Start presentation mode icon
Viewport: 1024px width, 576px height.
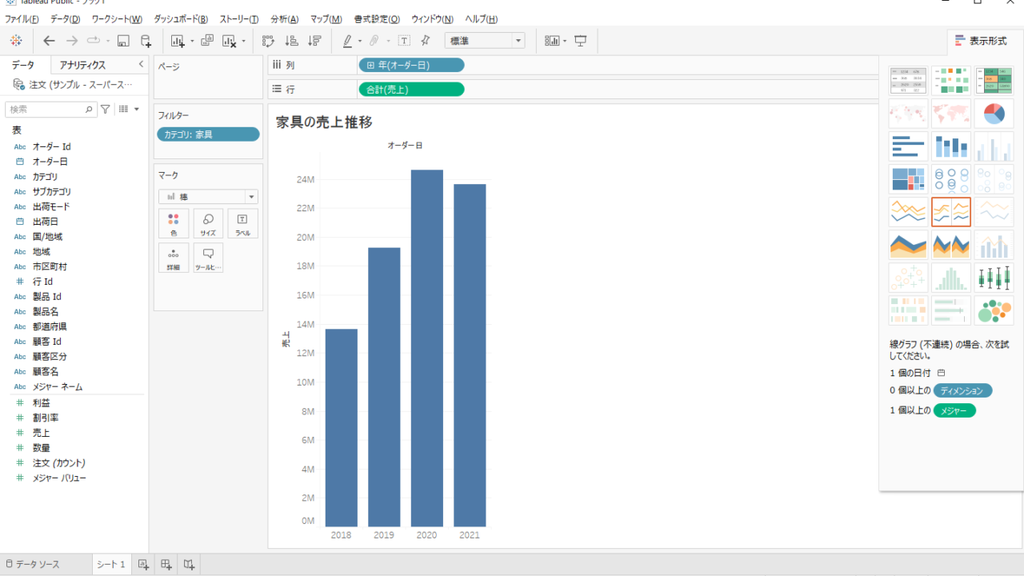(581, 41)
